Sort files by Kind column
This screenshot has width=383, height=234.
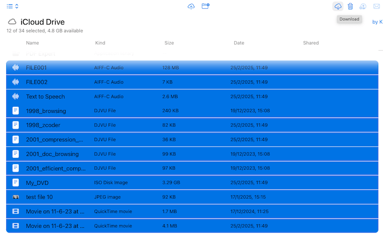point(100,43)
